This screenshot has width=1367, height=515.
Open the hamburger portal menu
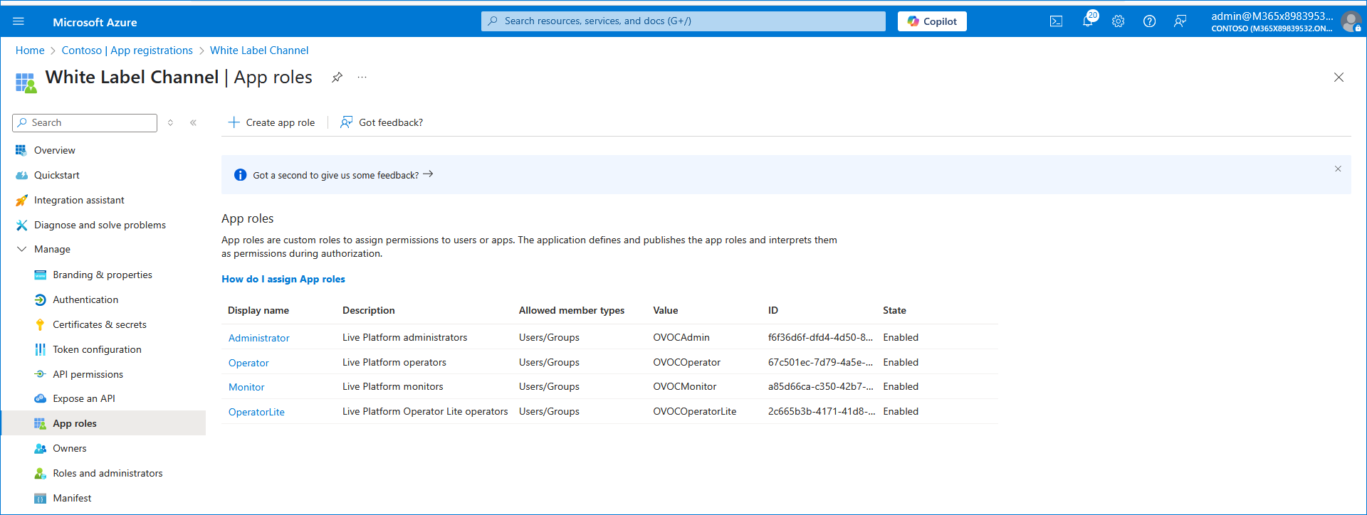19,21
